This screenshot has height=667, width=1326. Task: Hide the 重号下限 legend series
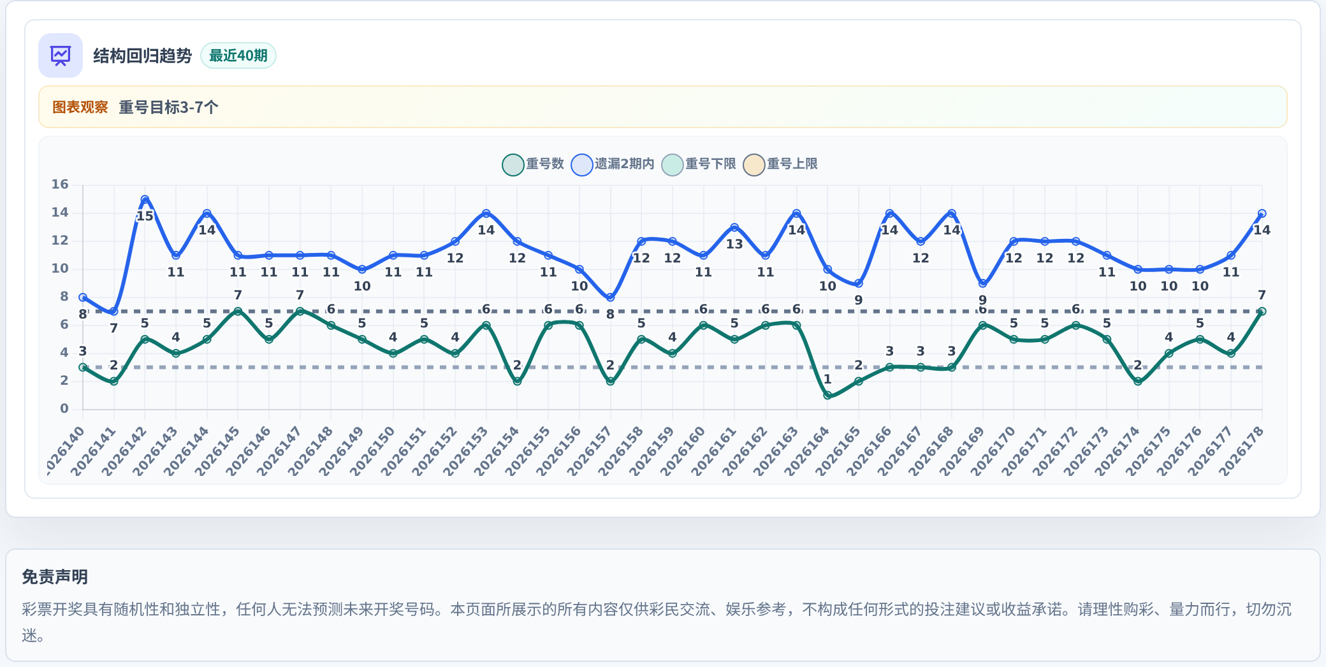(699, 164)
